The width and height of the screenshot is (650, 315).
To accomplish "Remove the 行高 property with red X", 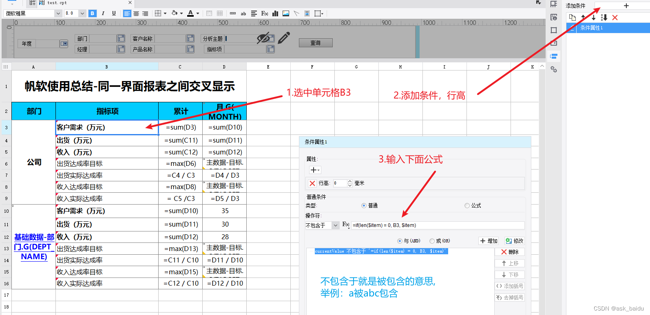I will [x=312, y=183].
